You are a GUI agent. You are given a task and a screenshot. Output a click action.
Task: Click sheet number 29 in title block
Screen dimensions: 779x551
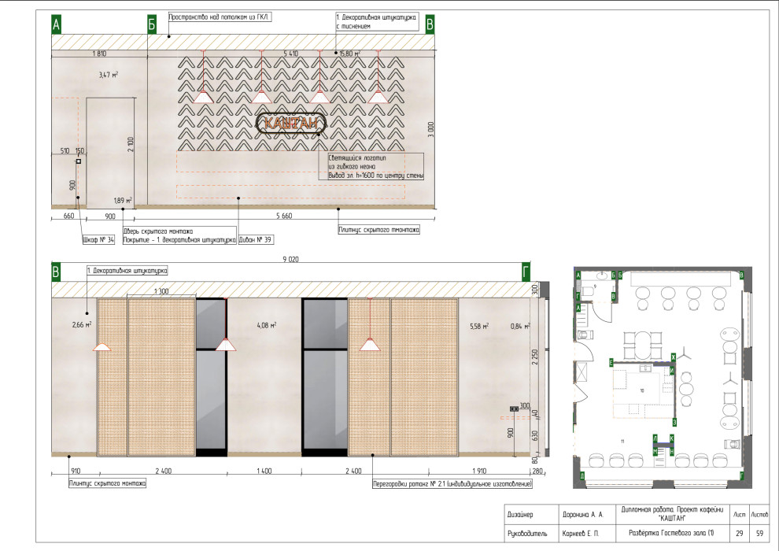[739, 534]
